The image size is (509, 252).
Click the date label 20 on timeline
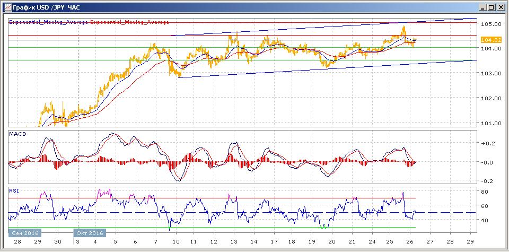(332, 241)
